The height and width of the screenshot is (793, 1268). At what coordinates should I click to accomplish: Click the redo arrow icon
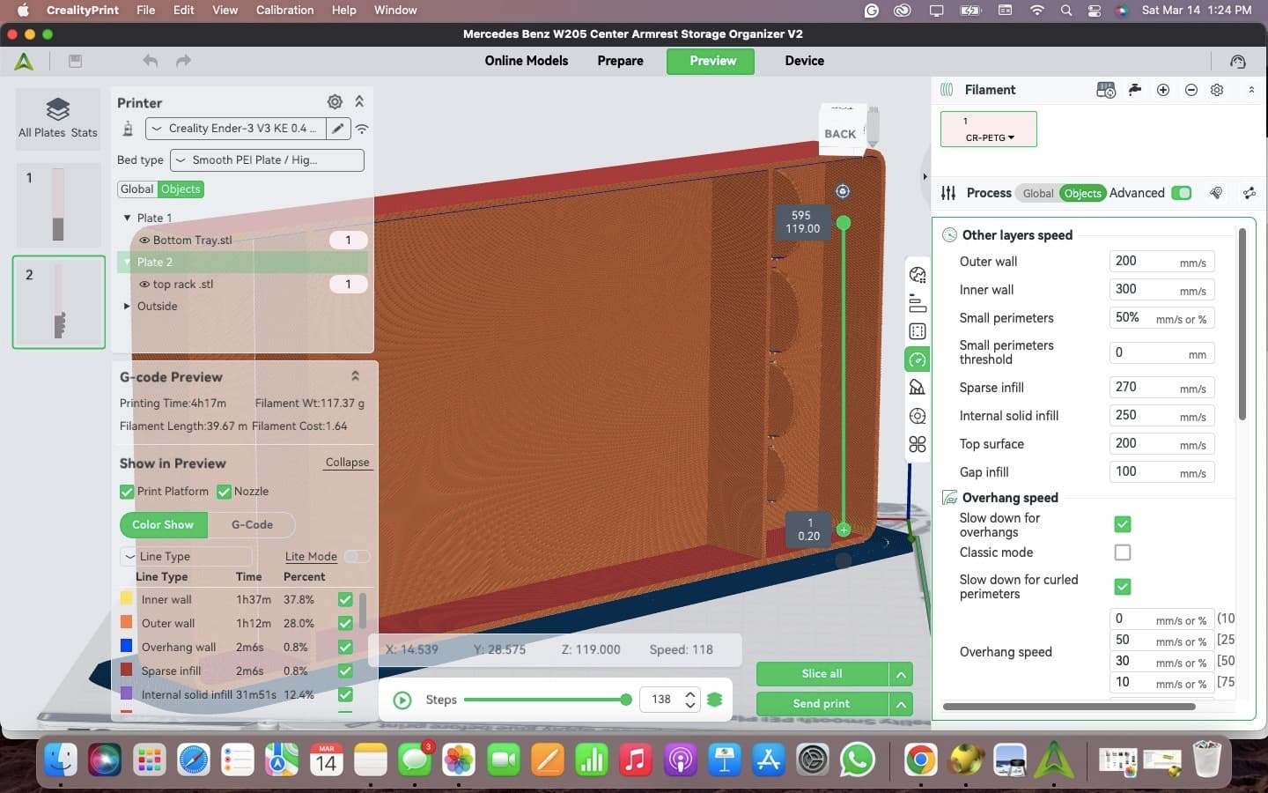(x=183, y=61)
